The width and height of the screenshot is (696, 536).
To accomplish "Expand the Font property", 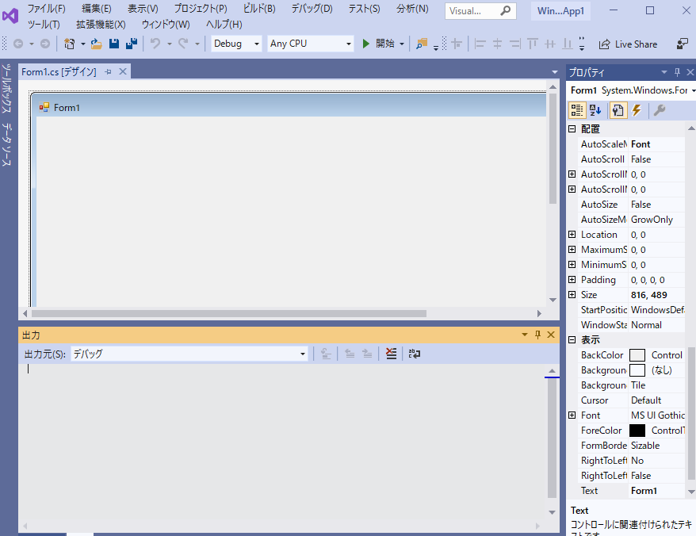I will [x=572, y=415].
